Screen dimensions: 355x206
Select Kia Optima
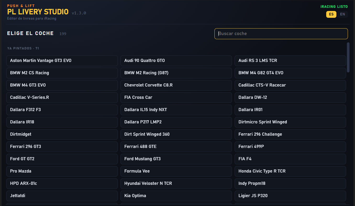pos(176,196)
